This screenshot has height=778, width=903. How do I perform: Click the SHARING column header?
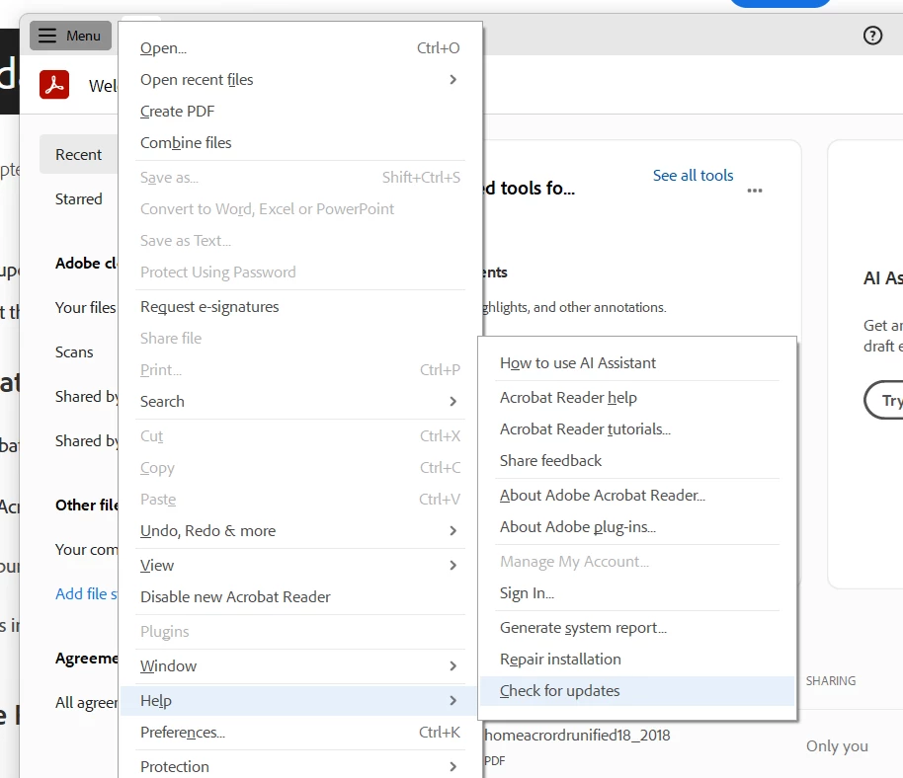coord(831,681)
